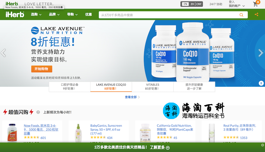Open 24/7 协助 help link

tap(216, 4)
